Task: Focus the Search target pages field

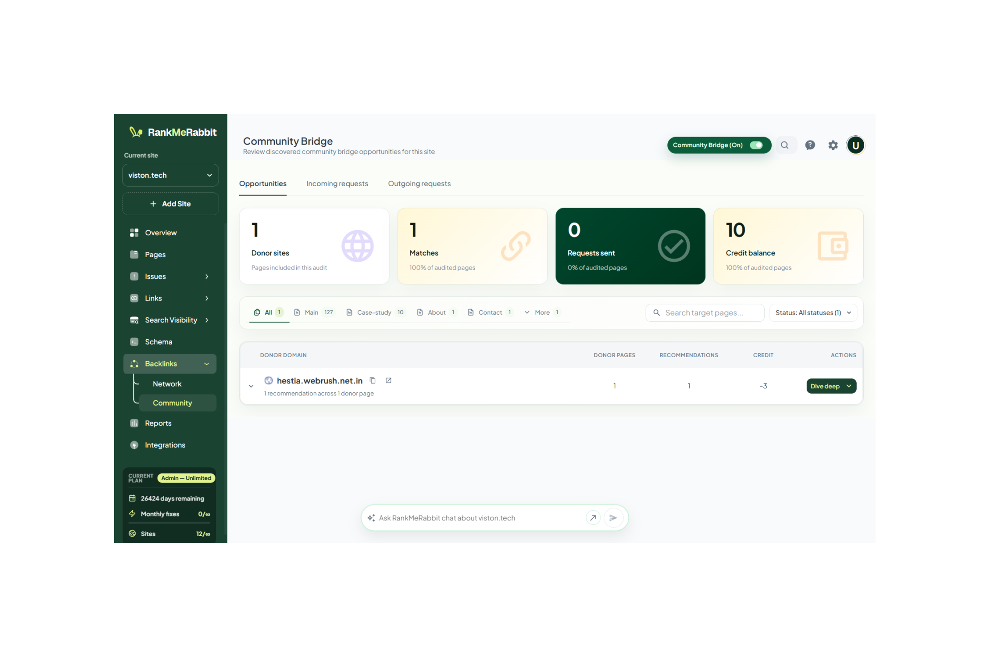Action: pyautogui.click(x=705, y=313)
